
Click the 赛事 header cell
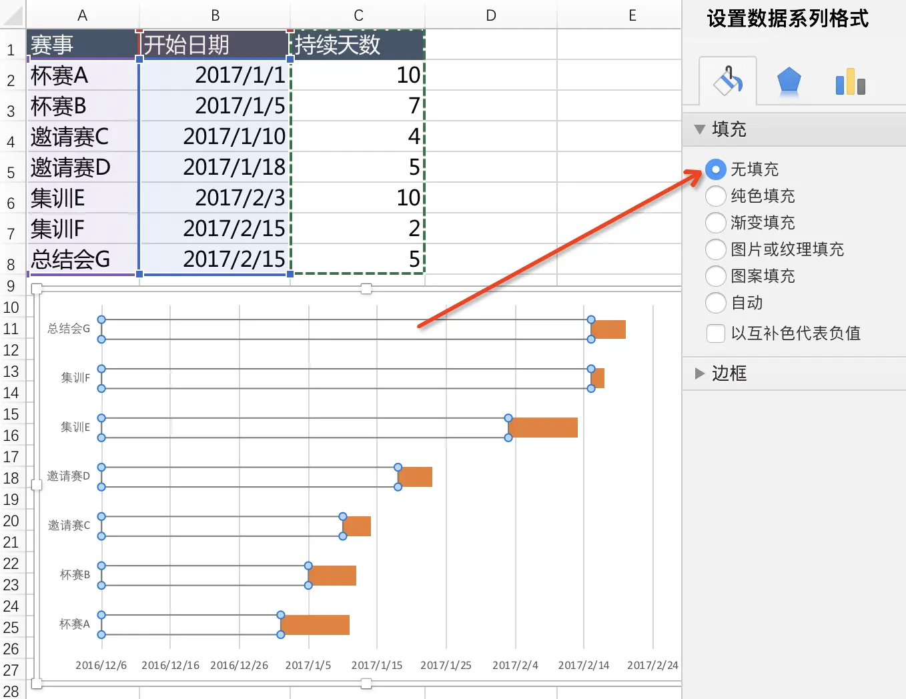click(x=83, y=45)
